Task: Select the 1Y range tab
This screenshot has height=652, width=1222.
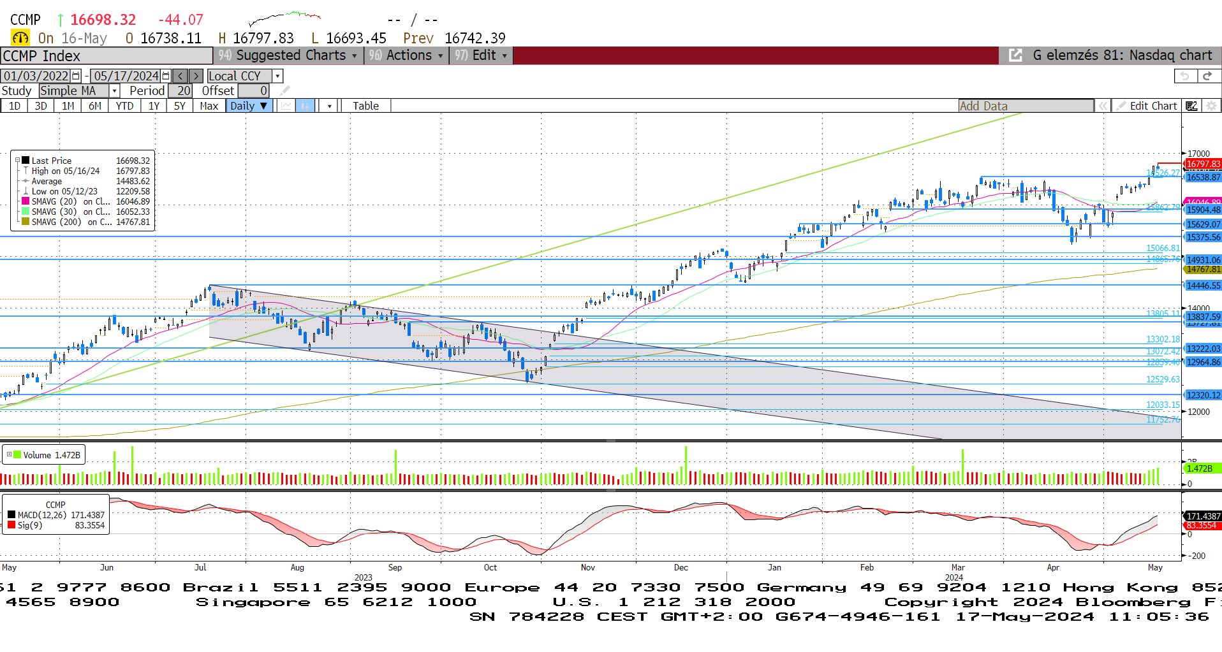Action: (154, 106)
